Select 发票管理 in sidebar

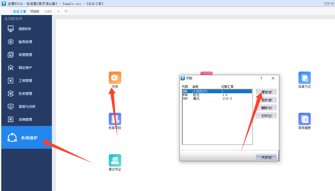[26, 55]
